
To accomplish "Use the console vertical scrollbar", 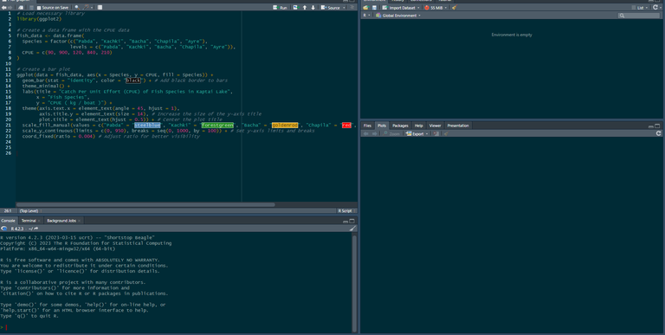I will point(353,283).
